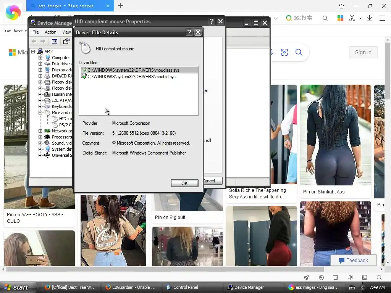391x293 pixels.
Task: Select mouclass.sys driver file row
Action: pyautogui.click(x=138, y=70)
